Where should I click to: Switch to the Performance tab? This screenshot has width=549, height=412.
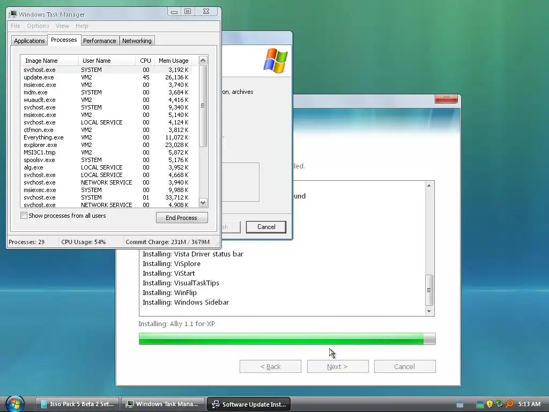pos(99,41)
